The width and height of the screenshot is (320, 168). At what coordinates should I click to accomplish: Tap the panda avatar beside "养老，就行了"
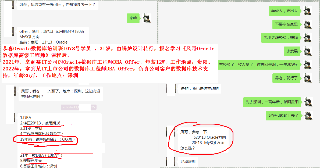308,78
